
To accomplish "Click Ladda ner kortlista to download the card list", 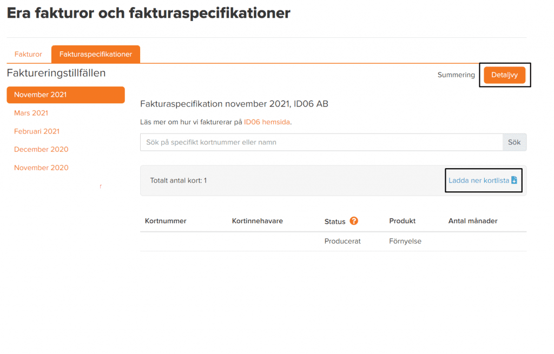I will click(479, 180).
